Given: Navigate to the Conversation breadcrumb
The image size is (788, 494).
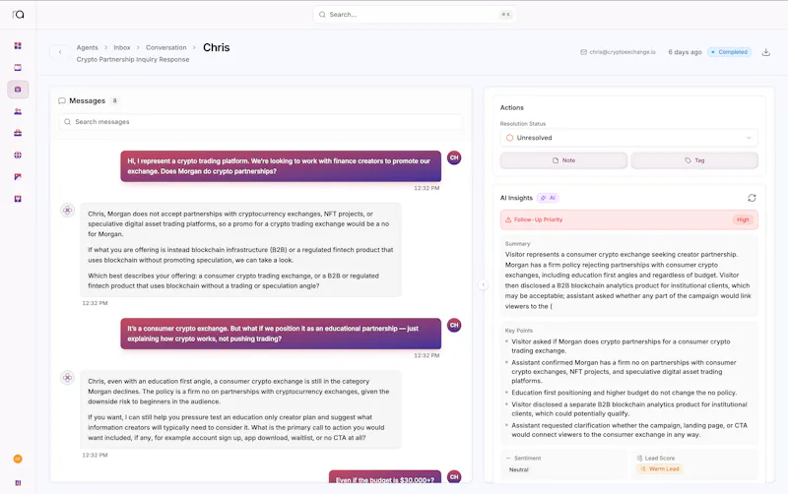Looking at the screenshot, I should 165,47.
